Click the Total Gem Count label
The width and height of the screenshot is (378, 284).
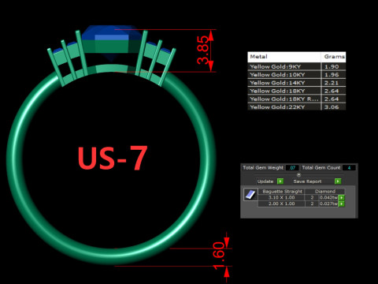(x=321, y=168)
